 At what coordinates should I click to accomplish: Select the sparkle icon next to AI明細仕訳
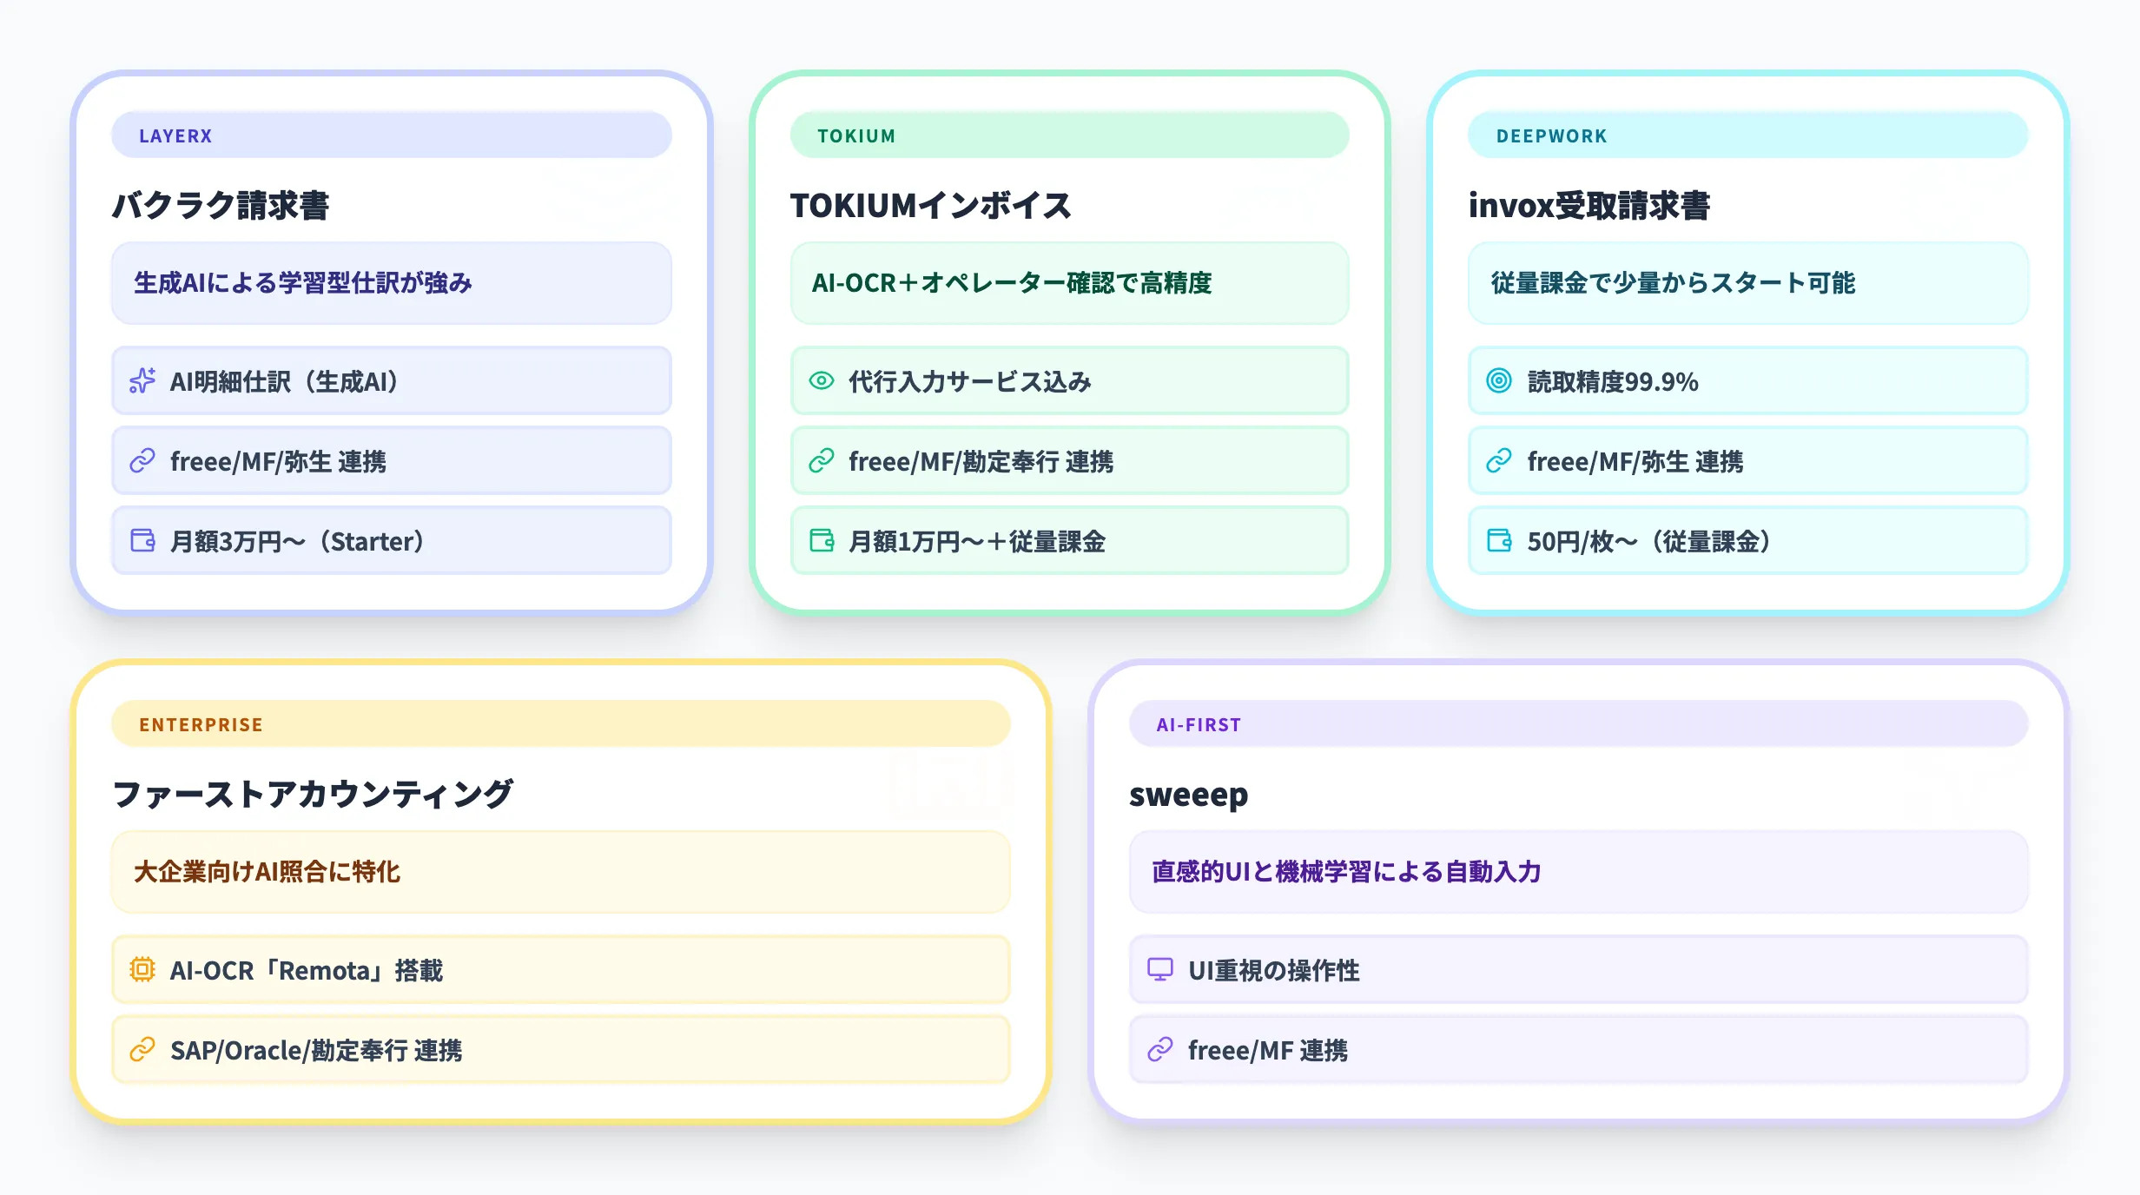144,380
